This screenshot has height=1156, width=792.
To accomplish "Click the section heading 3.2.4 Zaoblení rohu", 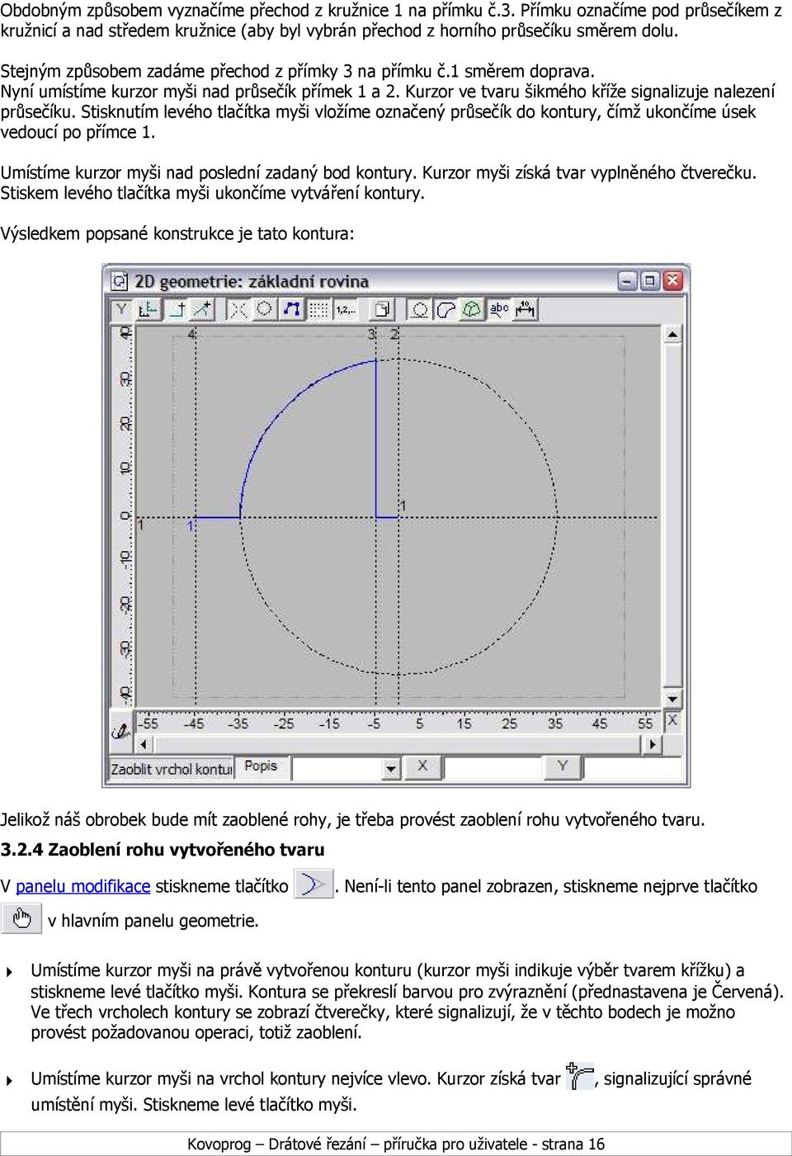I will click(163, 849).
